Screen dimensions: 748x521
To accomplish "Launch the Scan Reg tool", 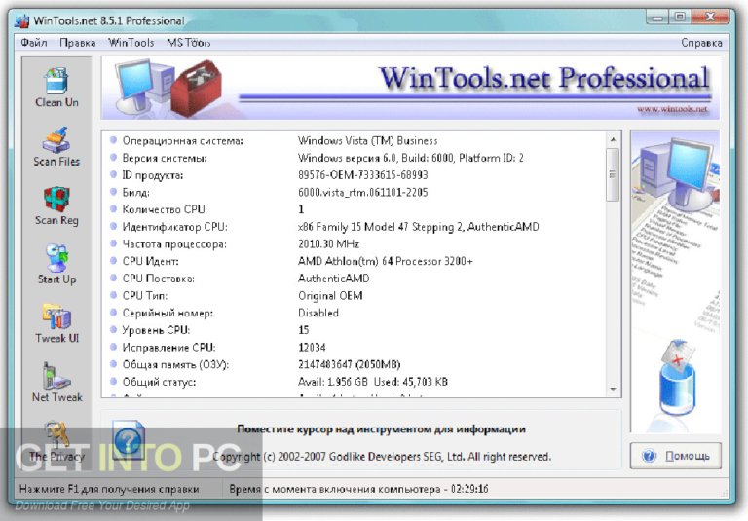I will point(56,199).
